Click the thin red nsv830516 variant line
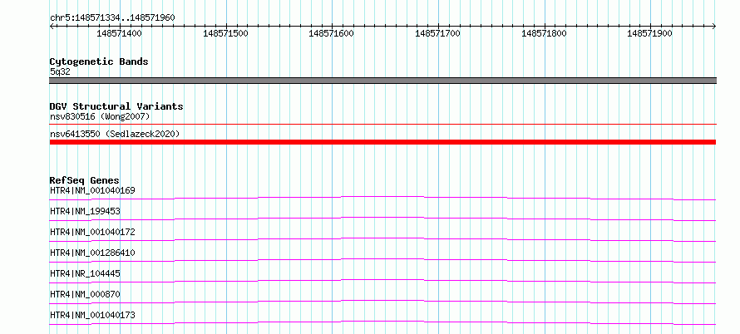Image resolution: width=740 pixels, height=334 pixels. [x=382, y=124]
